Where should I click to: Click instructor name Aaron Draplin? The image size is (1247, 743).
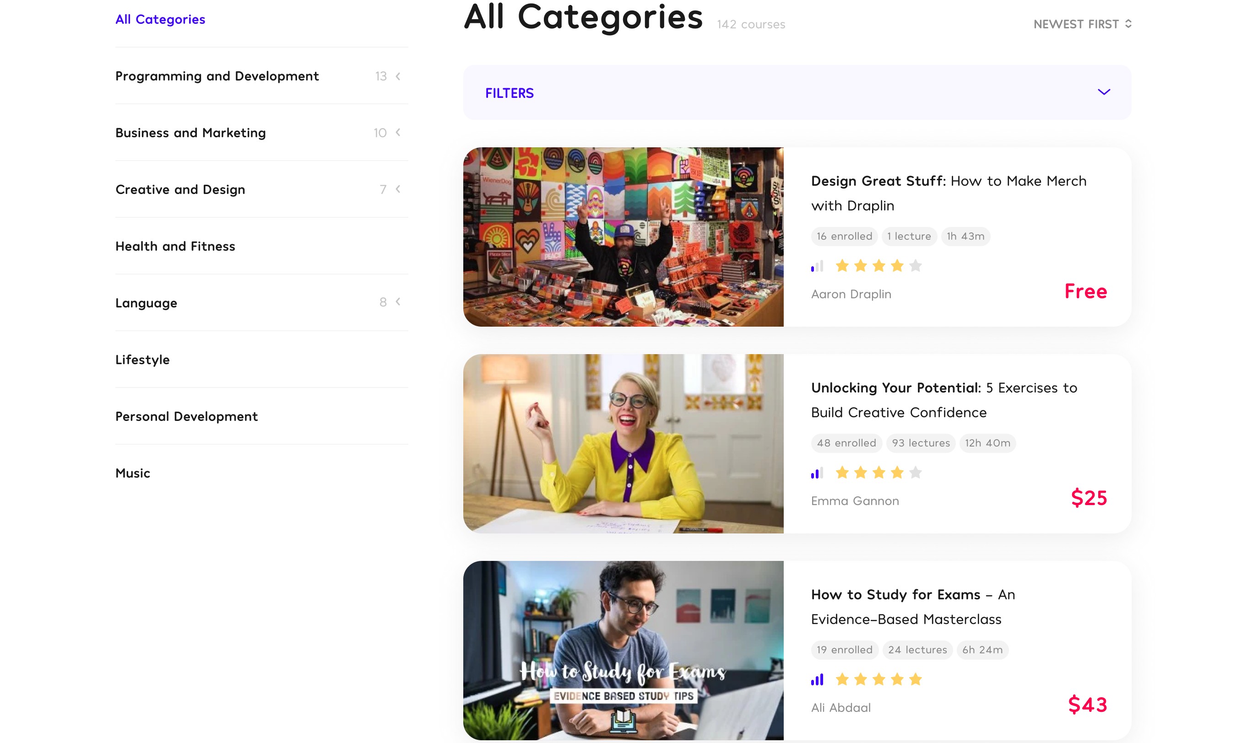click(x=851, y=294)
